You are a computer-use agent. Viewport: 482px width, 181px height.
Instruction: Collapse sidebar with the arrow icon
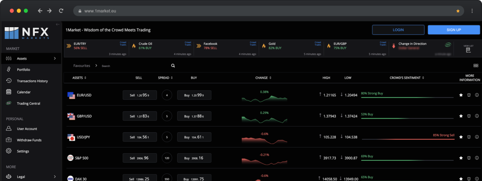click(58, 24)
